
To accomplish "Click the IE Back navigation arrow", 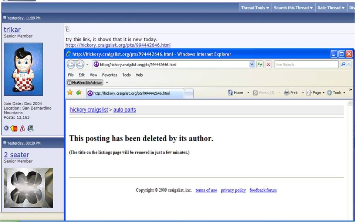I will pyautogui.click(x=71, y=64).
